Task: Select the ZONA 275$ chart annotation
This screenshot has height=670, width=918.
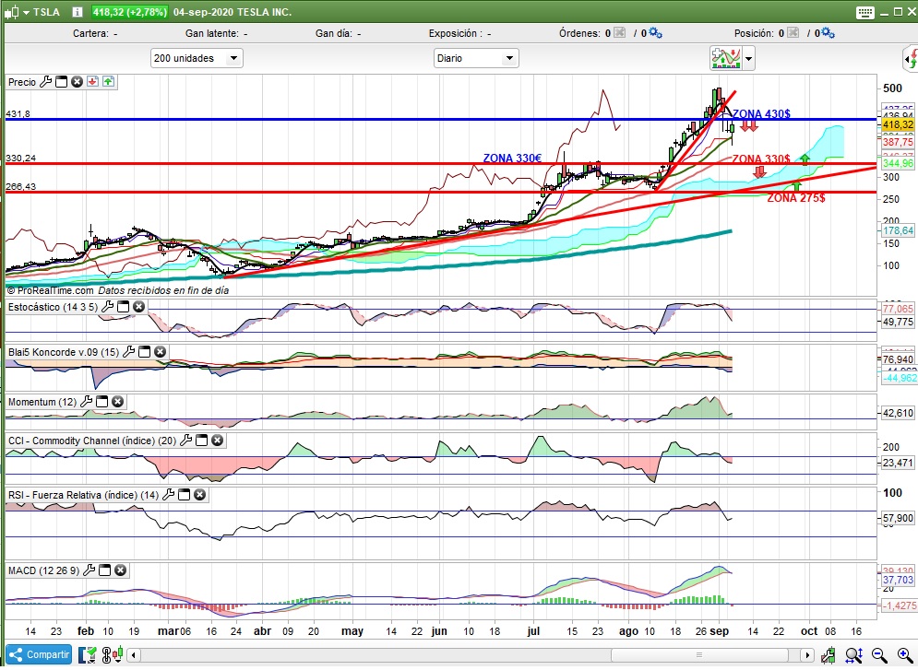Action: (x=796, y=197)
